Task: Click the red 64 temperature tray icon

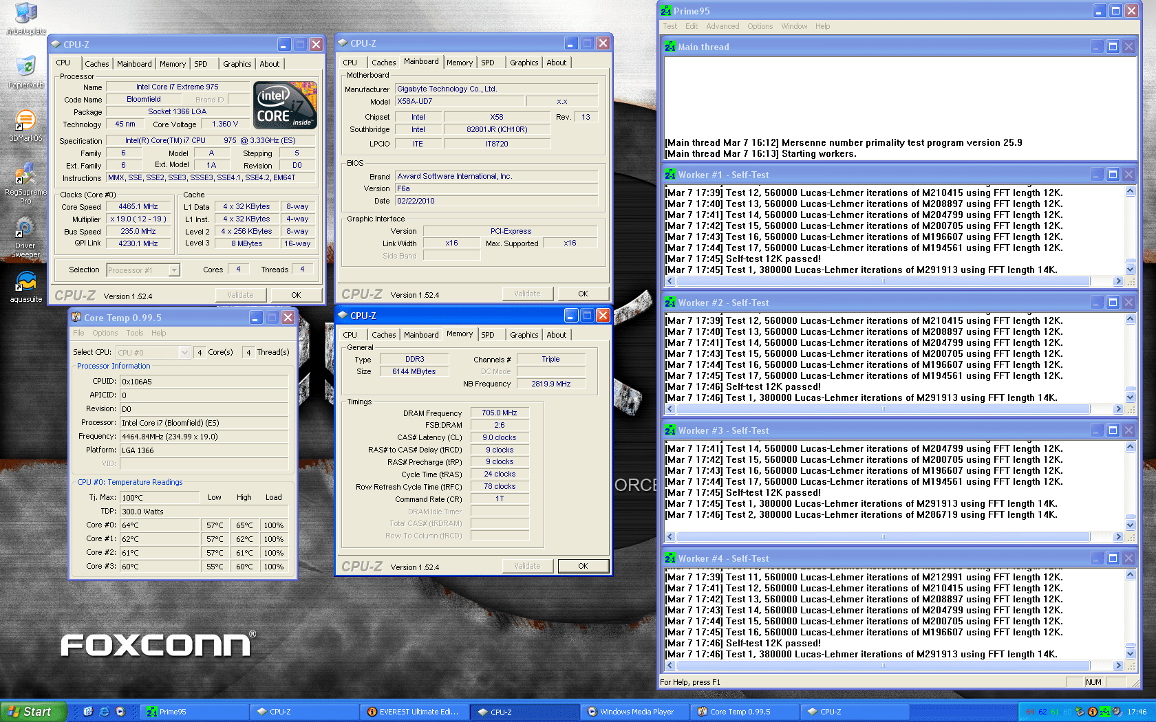Action: (x=1030, y=712)
